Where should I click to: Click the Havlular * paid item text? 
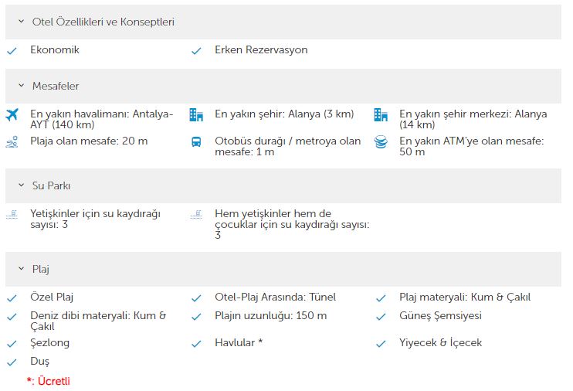pos(239,343)
